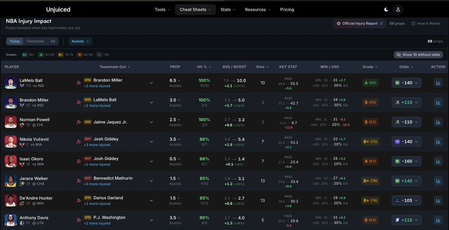This screenshot has height=230, width=449.
Task: Click the Bennedict Mathurin teammate out name
Action: click(113, 178)
